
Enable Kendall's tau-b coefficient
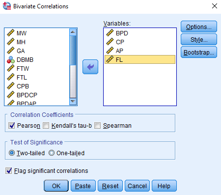point(46,126)
